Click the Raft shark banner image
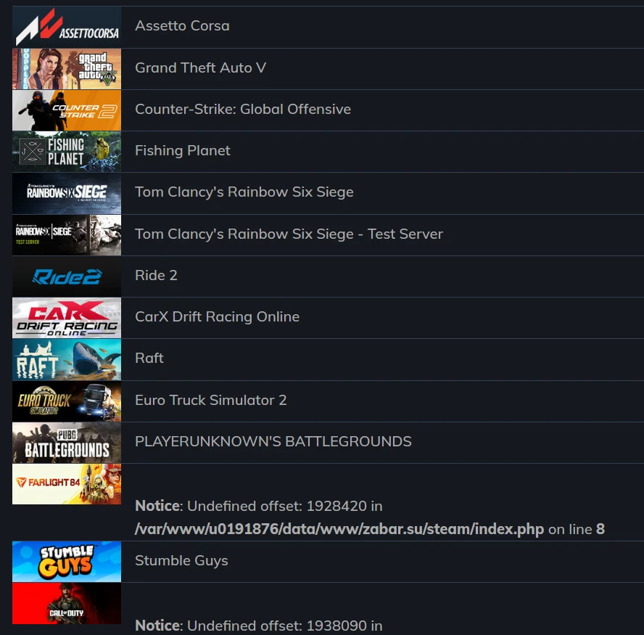 point(67,359)
